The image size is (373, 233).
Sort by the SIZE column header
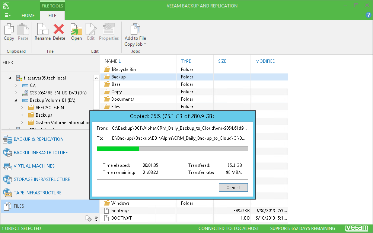click(222, 61)
